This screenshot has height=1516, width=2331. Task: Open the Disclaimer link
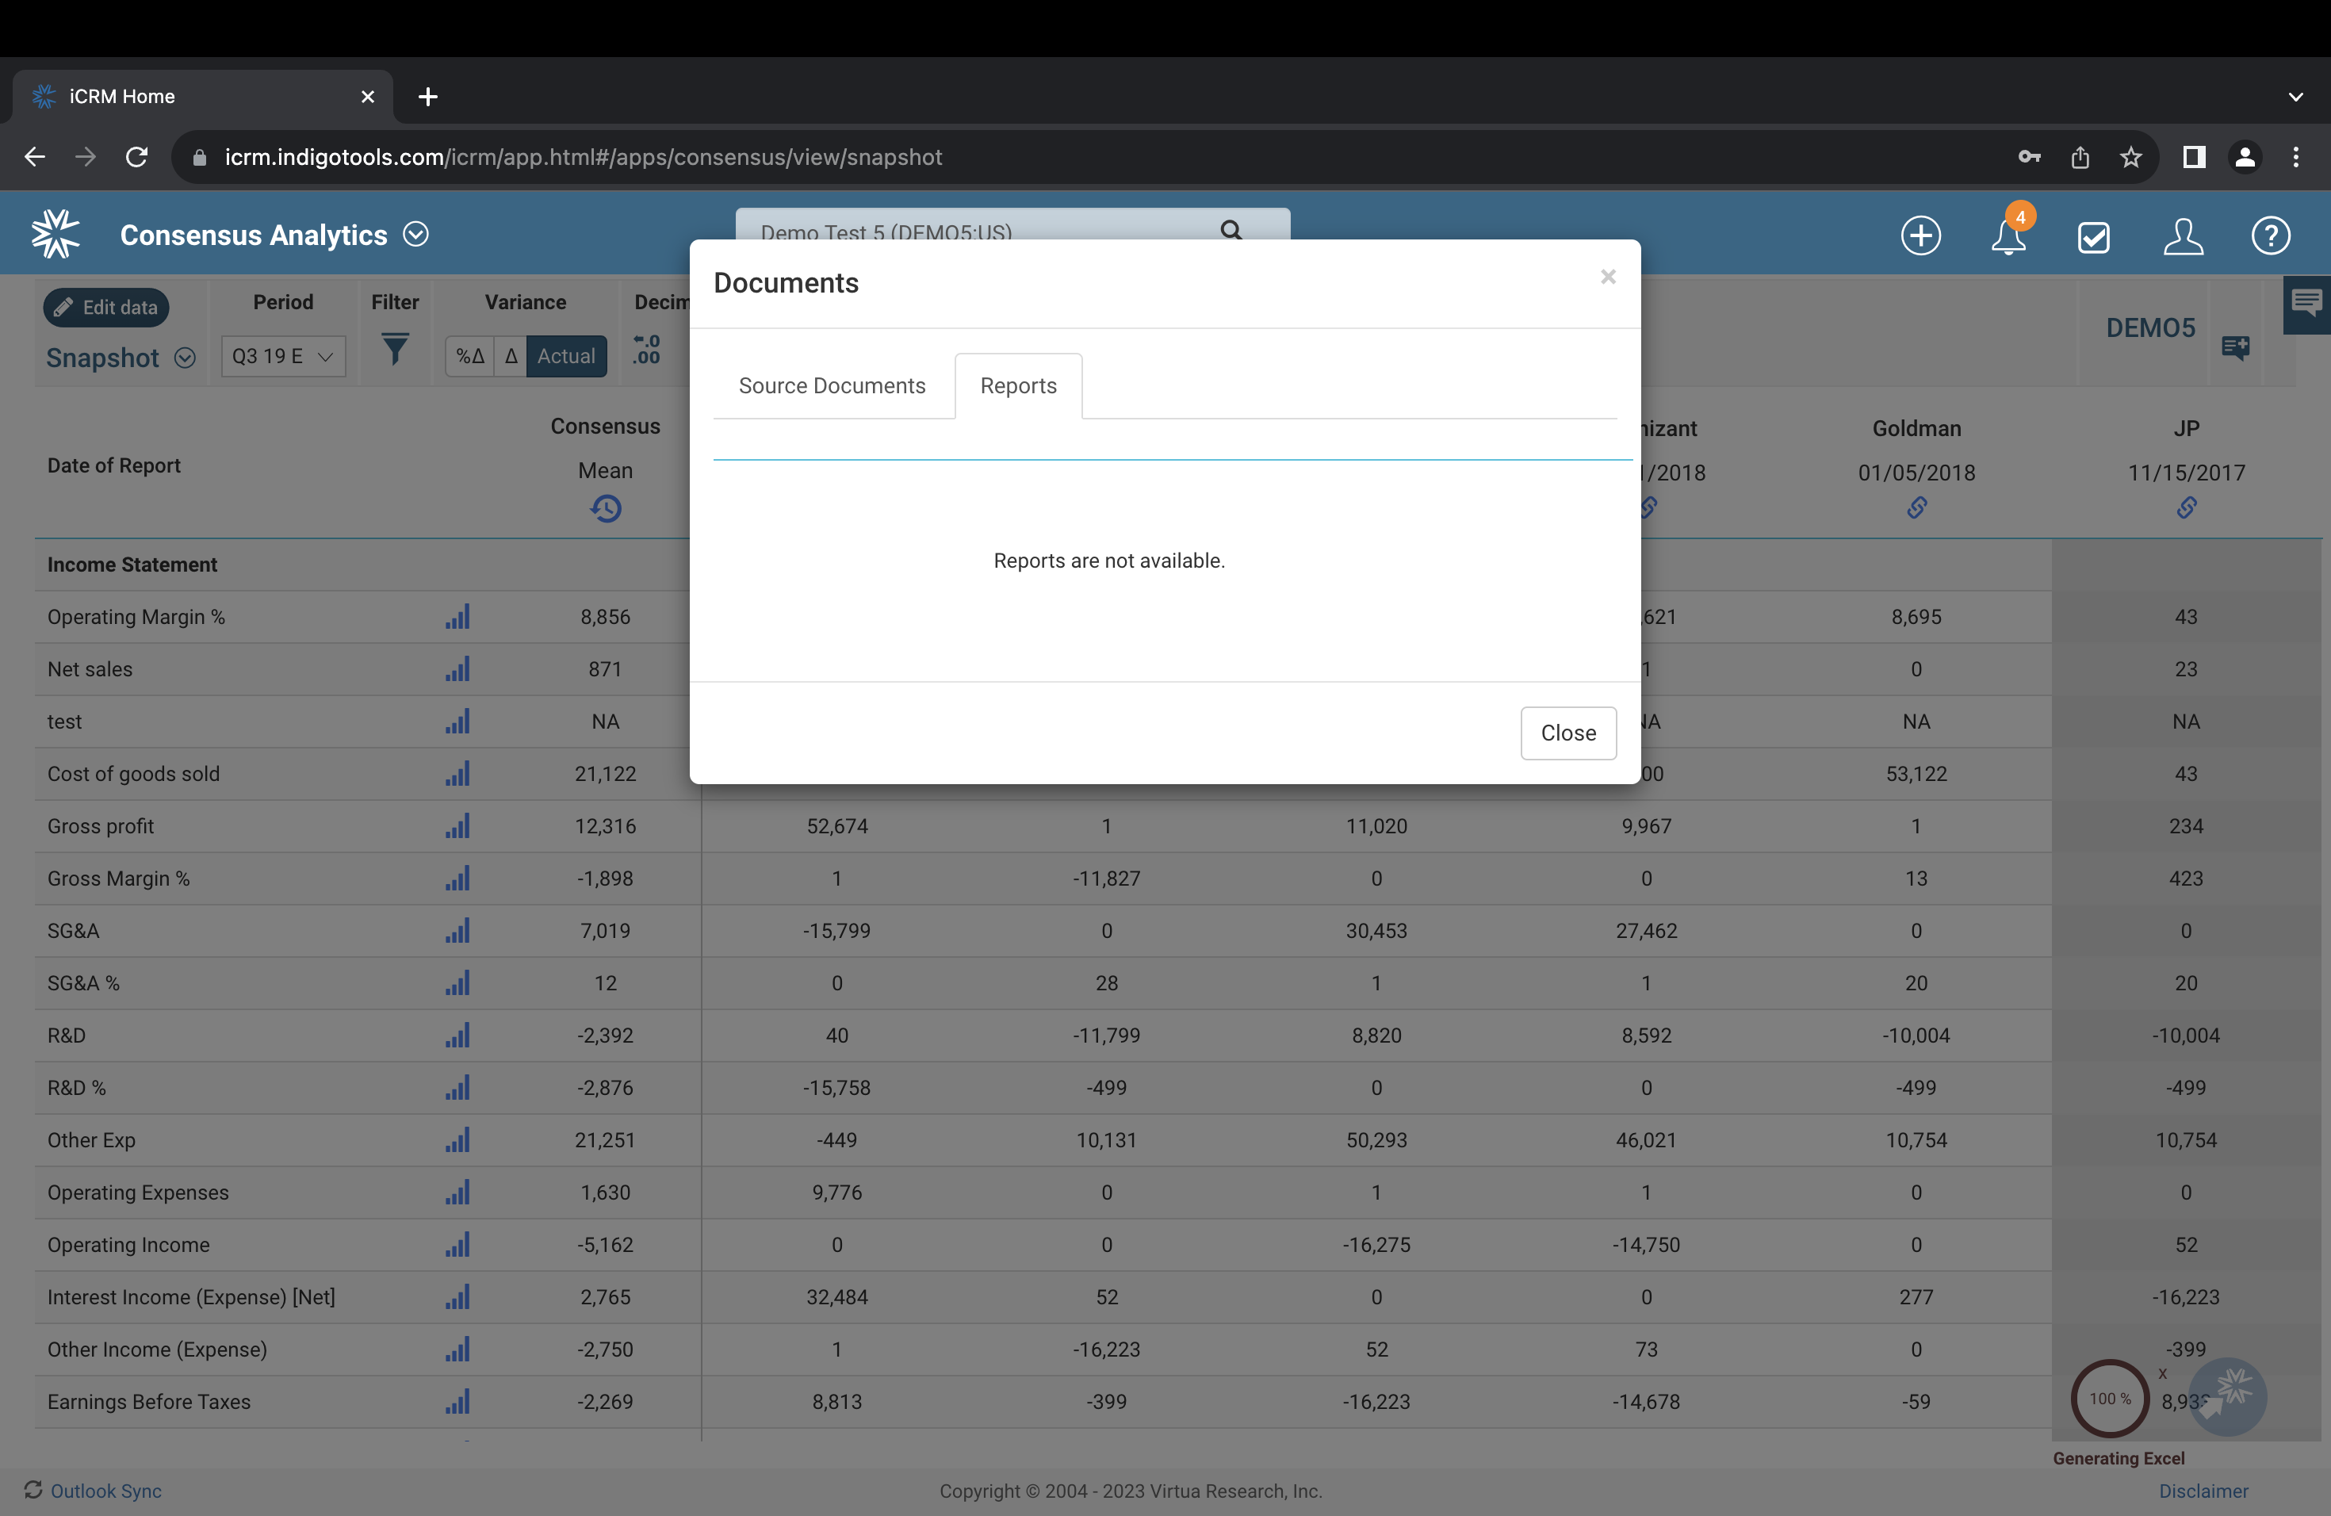pyautogui.click(x=2203, y=1491)
